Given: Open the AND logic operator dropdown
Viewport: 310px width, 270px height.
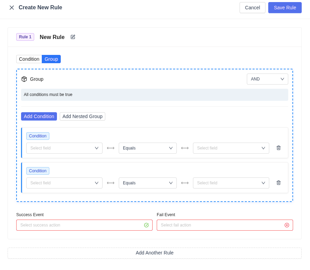Looking at the screenshot, I should coord(267,79).
